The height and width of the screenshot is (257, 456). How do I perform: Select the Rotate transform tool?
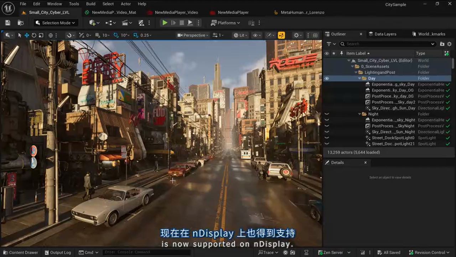pyautogui.click(x=34, y=35)
